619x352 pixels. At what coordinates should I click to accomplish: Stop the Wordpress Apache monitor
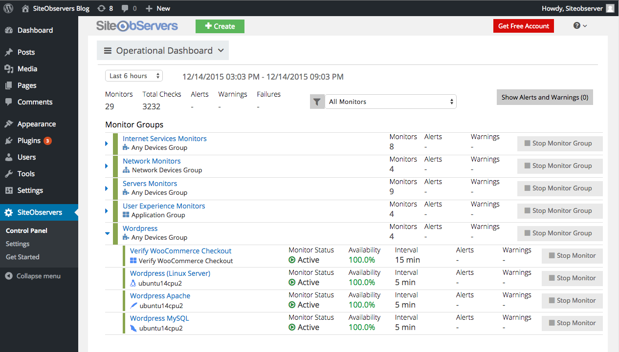point(572,300)
